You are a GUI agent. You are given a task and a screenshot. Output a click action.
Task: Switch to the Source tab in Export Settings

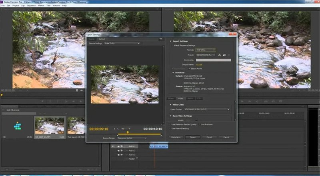pos(92,39)
